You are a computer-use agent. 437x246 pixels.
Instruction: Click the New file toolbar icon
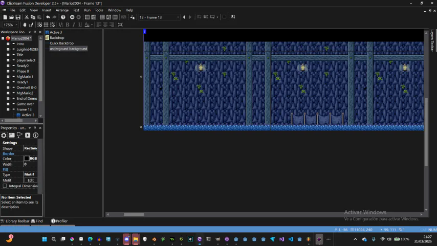(x=5, y=17)
